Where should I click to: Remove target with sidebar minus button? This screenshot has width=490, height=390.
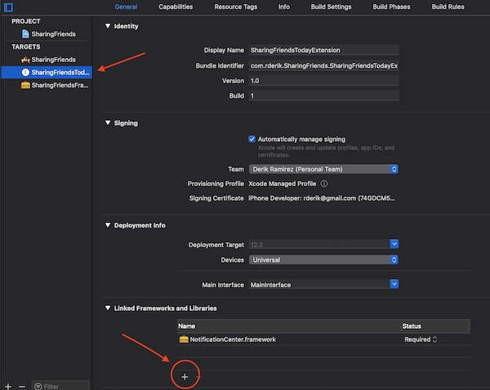22,386
